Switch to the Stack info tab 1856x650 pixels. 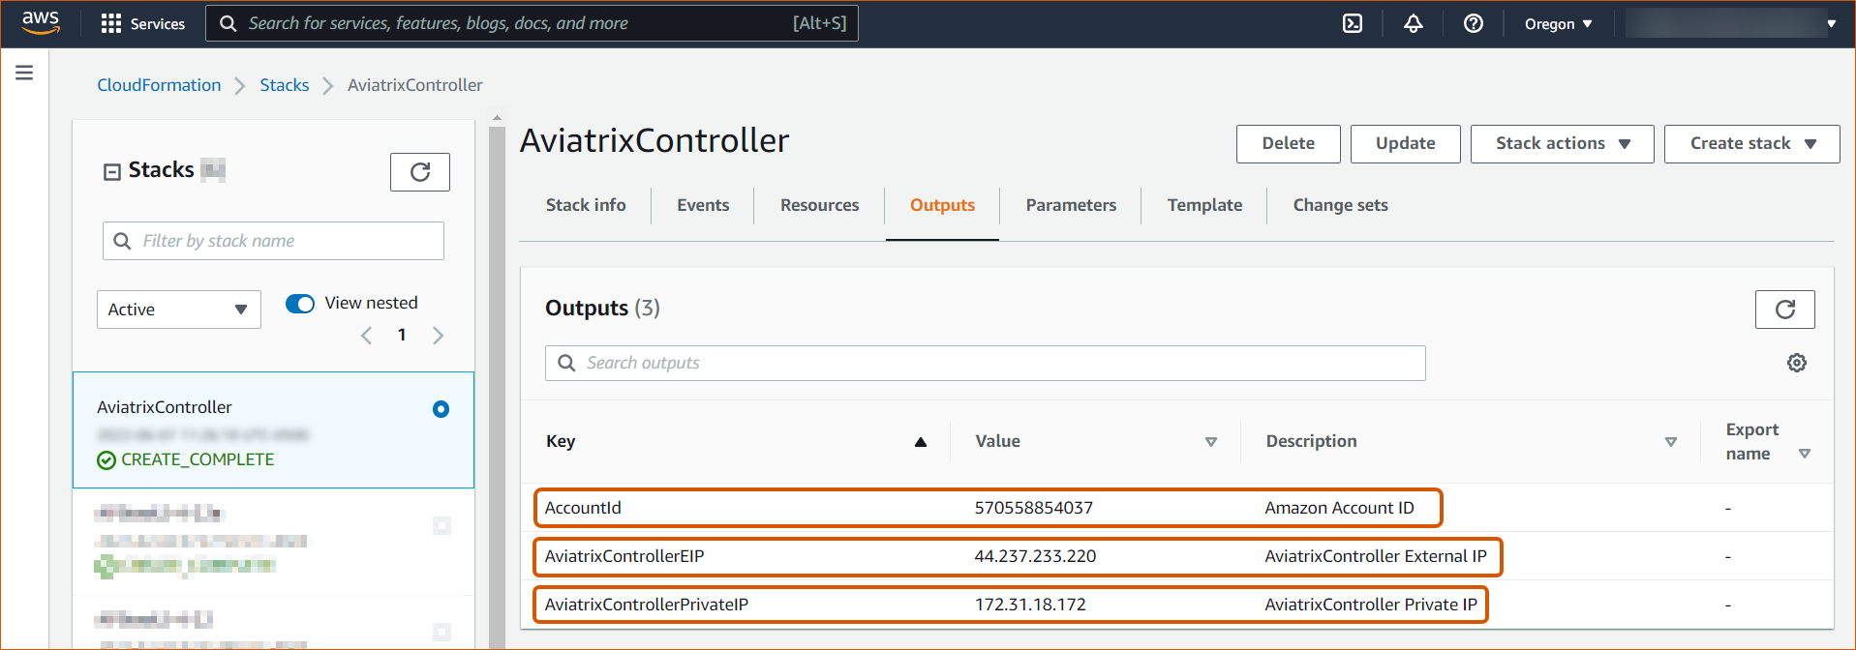click(586, 205)
